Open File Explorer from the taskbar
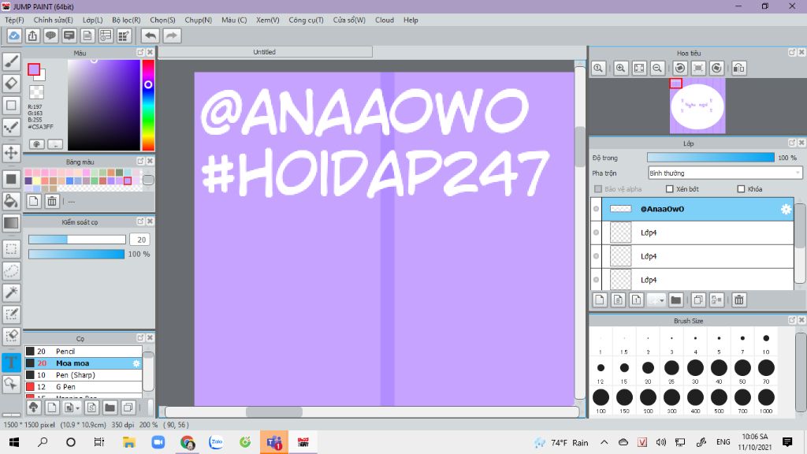The height and width of the screenshot is (454, 807). pos(128,442)
